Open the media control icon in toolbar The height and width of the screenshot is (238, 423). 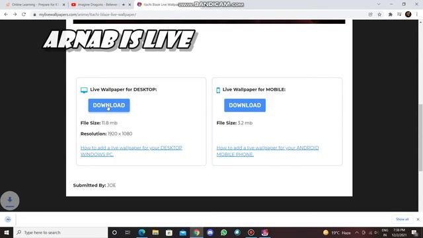pyautogui.click(x=399, y=15)
